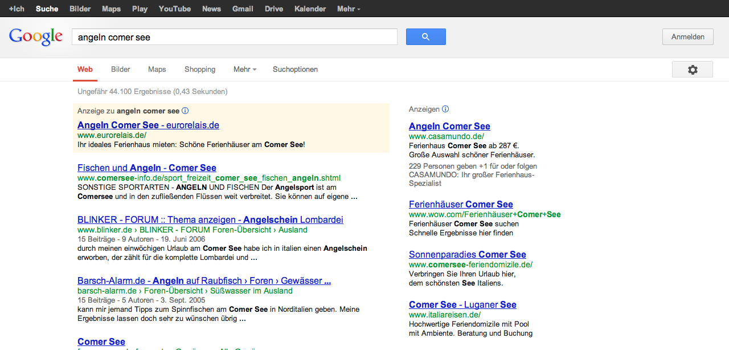Expand the 'Mehr' dropdown in top black bar
Screen dimensions: 729x350
coord(349,9)
